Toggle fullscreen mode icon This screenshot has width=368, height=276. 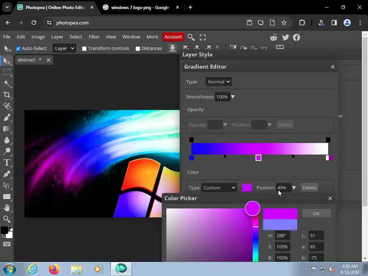point(203,37)
